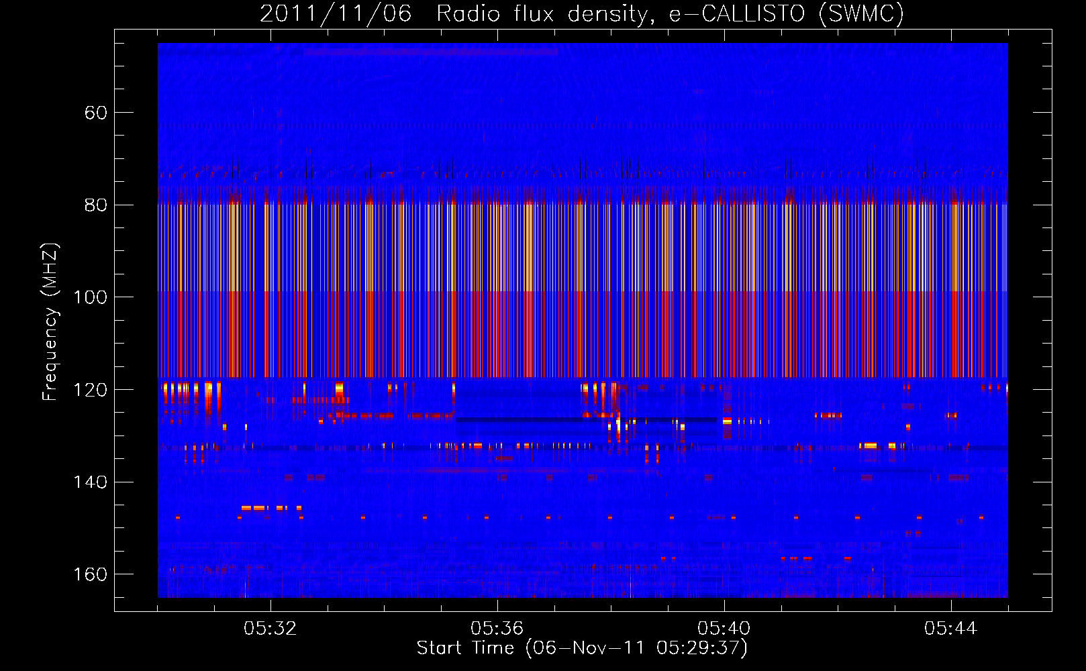Click the 'Frequency (MHZ)' axis label
The width and height of the screenshot is (1086, 671).
click(x=51, y=322)
